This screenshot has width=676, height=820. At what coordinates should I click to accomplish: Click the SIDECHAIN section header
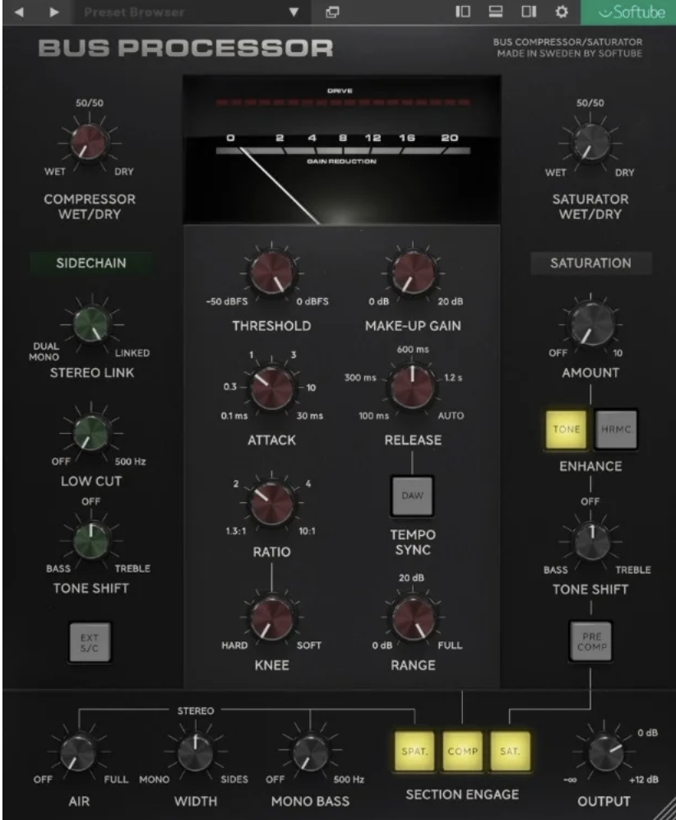tap(91, 263)
